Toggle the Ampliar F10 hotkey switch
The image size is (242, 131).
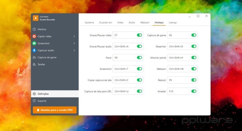[194, 91]
